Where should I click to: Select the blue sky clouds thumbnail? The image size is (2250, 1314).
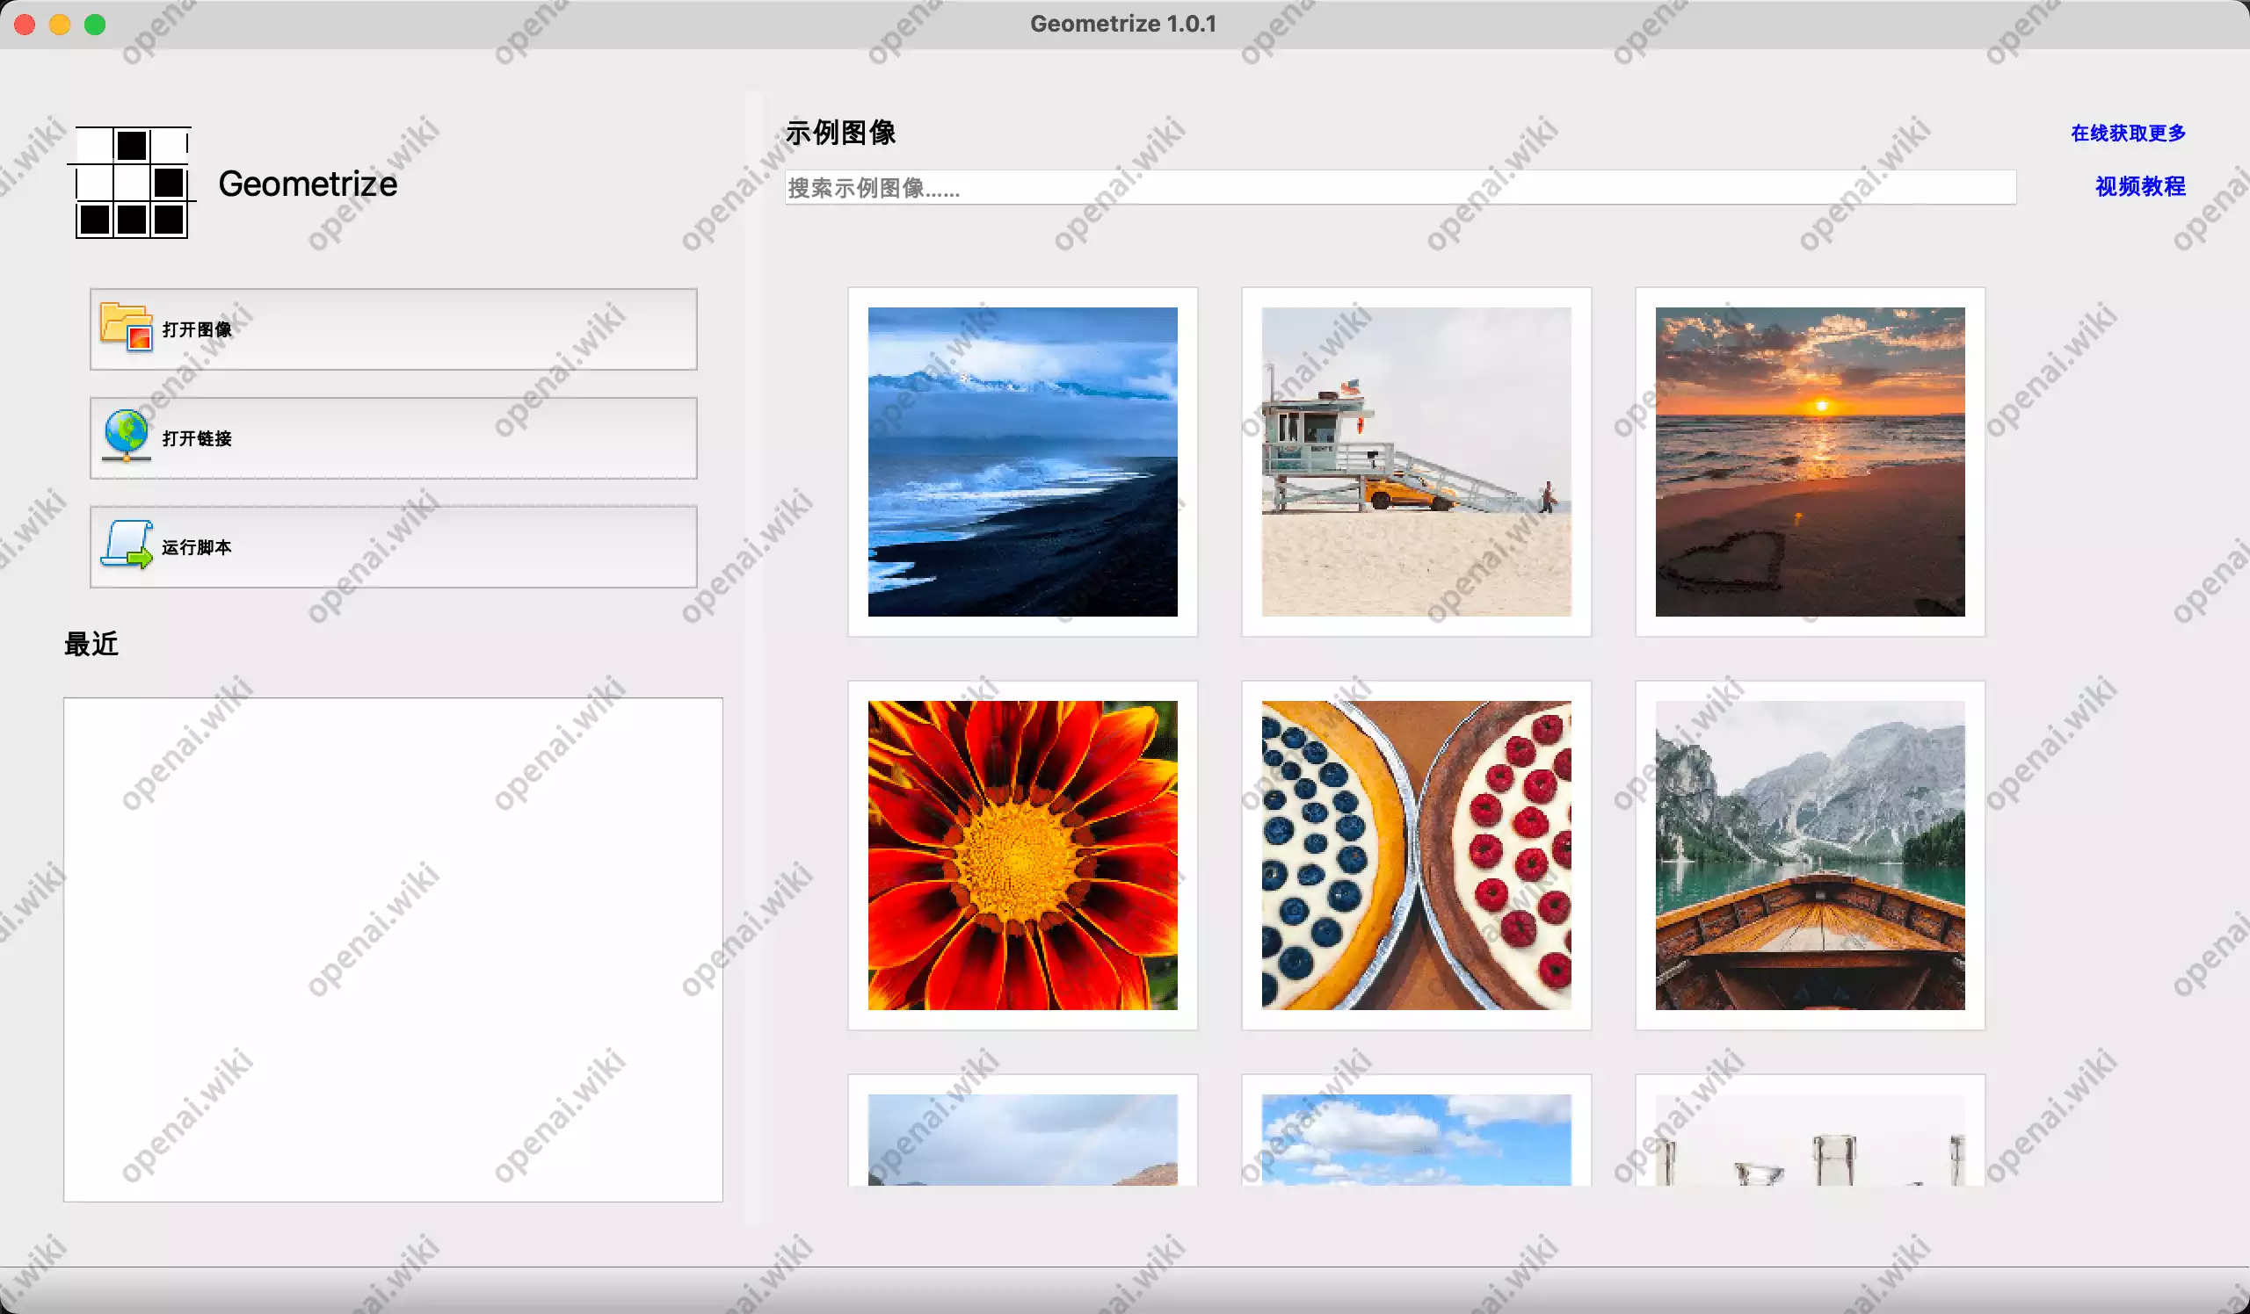(1416, 1131)
